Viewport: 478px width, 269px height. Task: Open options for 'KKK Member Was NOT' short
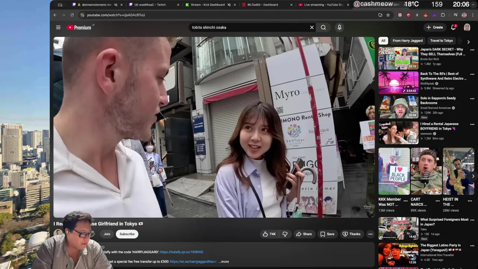[406, 201]
